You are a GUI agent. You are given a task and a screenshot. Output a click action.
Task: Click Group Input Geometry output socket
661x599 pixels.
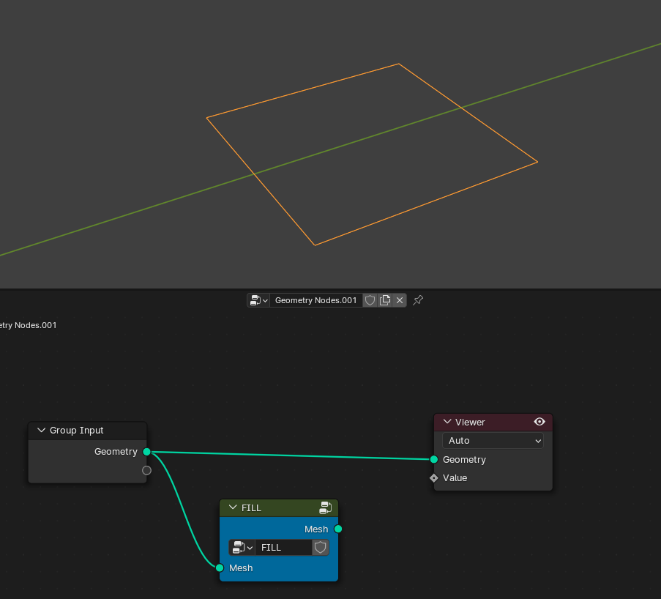[x=146, y=452]
